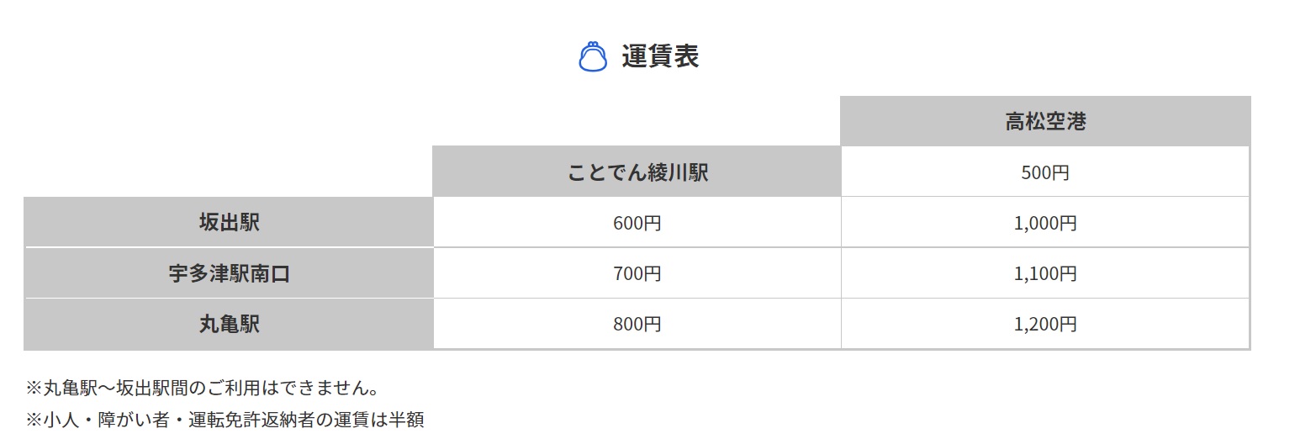1316x439 pixels.
Task: Click the blue coin purse icon
Action: point(593,56)
